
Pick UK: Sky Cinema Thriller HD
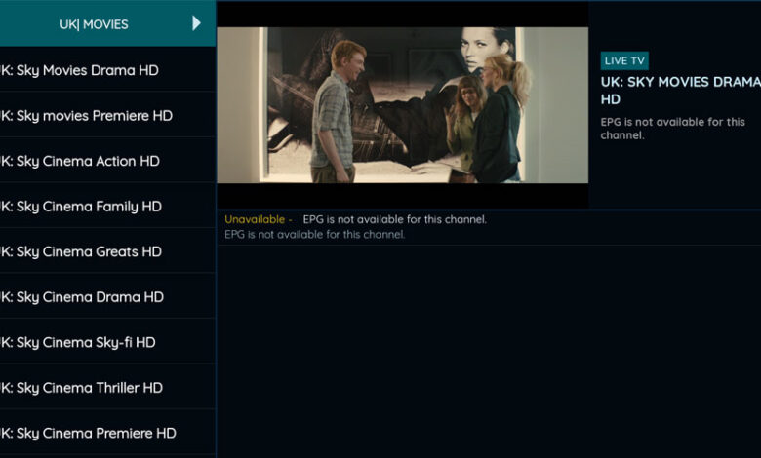(107, 387)
